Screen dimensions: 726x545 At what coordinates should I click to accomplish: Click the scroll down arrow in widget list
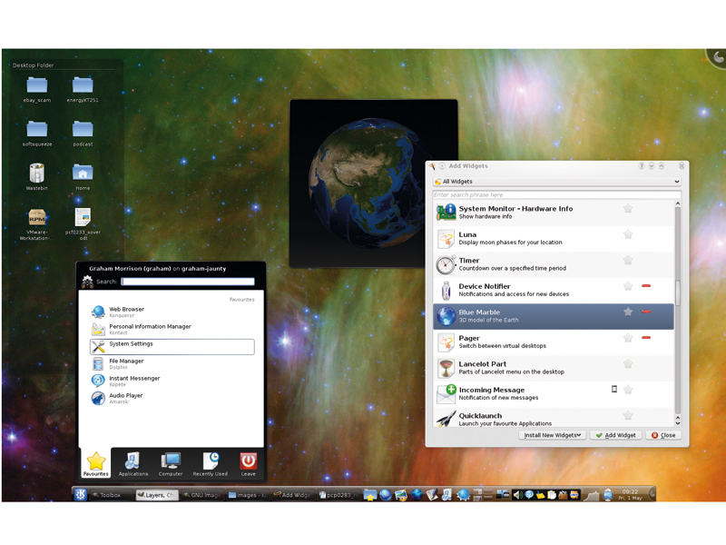[677, 422]
